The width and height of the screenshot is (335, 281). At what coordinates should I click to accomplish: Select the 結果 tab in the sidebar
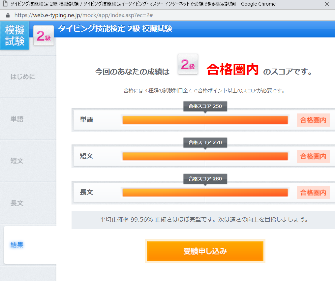click(17, 245)
